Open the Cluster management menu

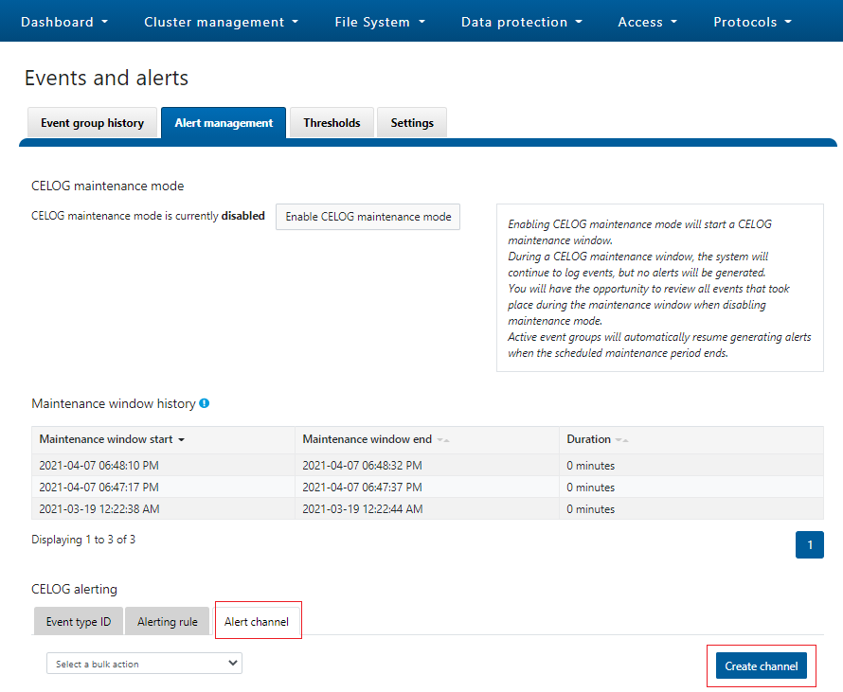pyautogui.click(x=221, y=21)
